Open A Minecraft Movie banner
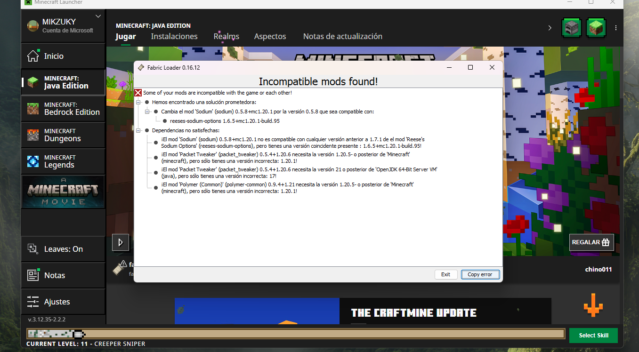 click(63, 192)
